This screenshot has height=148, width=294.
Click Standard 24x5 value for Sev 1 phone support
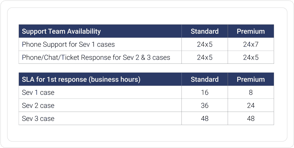[x=204, y=44]
